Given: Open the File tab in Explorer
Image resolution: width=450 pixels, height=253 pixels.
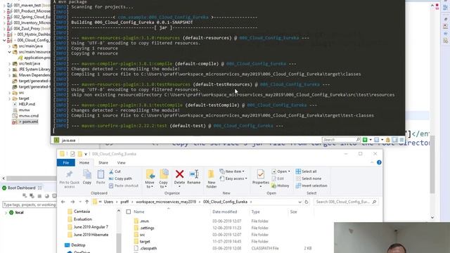Looking at the screenshot, I should point(65,162).
